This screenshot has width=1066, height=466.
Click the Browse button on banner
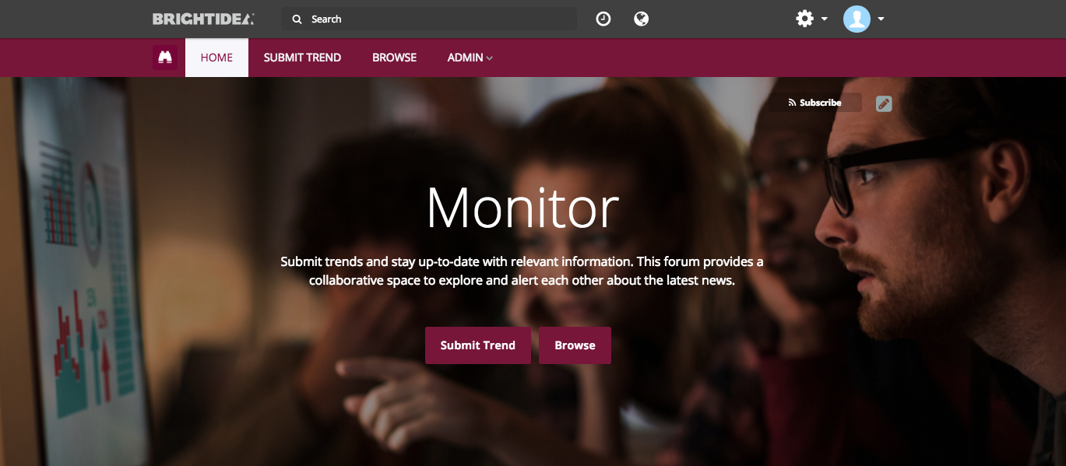pos(575,345)
